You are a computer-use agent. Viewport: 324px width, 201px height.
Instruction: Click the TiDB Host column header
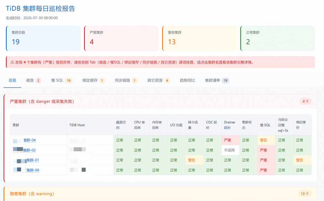pyautogui.click(x=90, y=125)
